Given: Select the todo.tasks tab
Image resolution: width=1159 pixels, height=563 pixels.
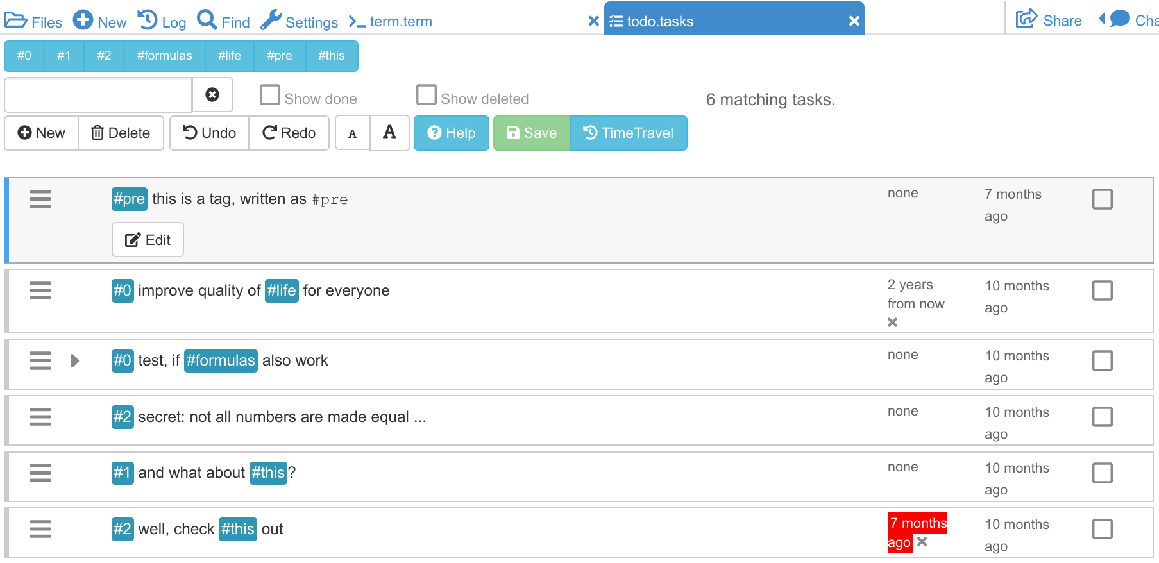Looking at the screenshot, I should point(660,22).
